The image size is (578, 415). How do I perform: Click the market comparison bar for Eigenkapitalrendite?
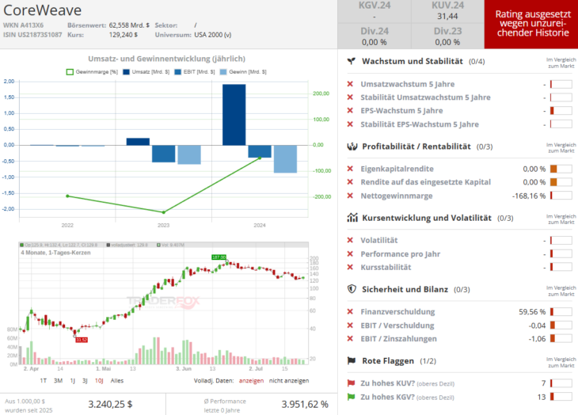tap(561, 169)
